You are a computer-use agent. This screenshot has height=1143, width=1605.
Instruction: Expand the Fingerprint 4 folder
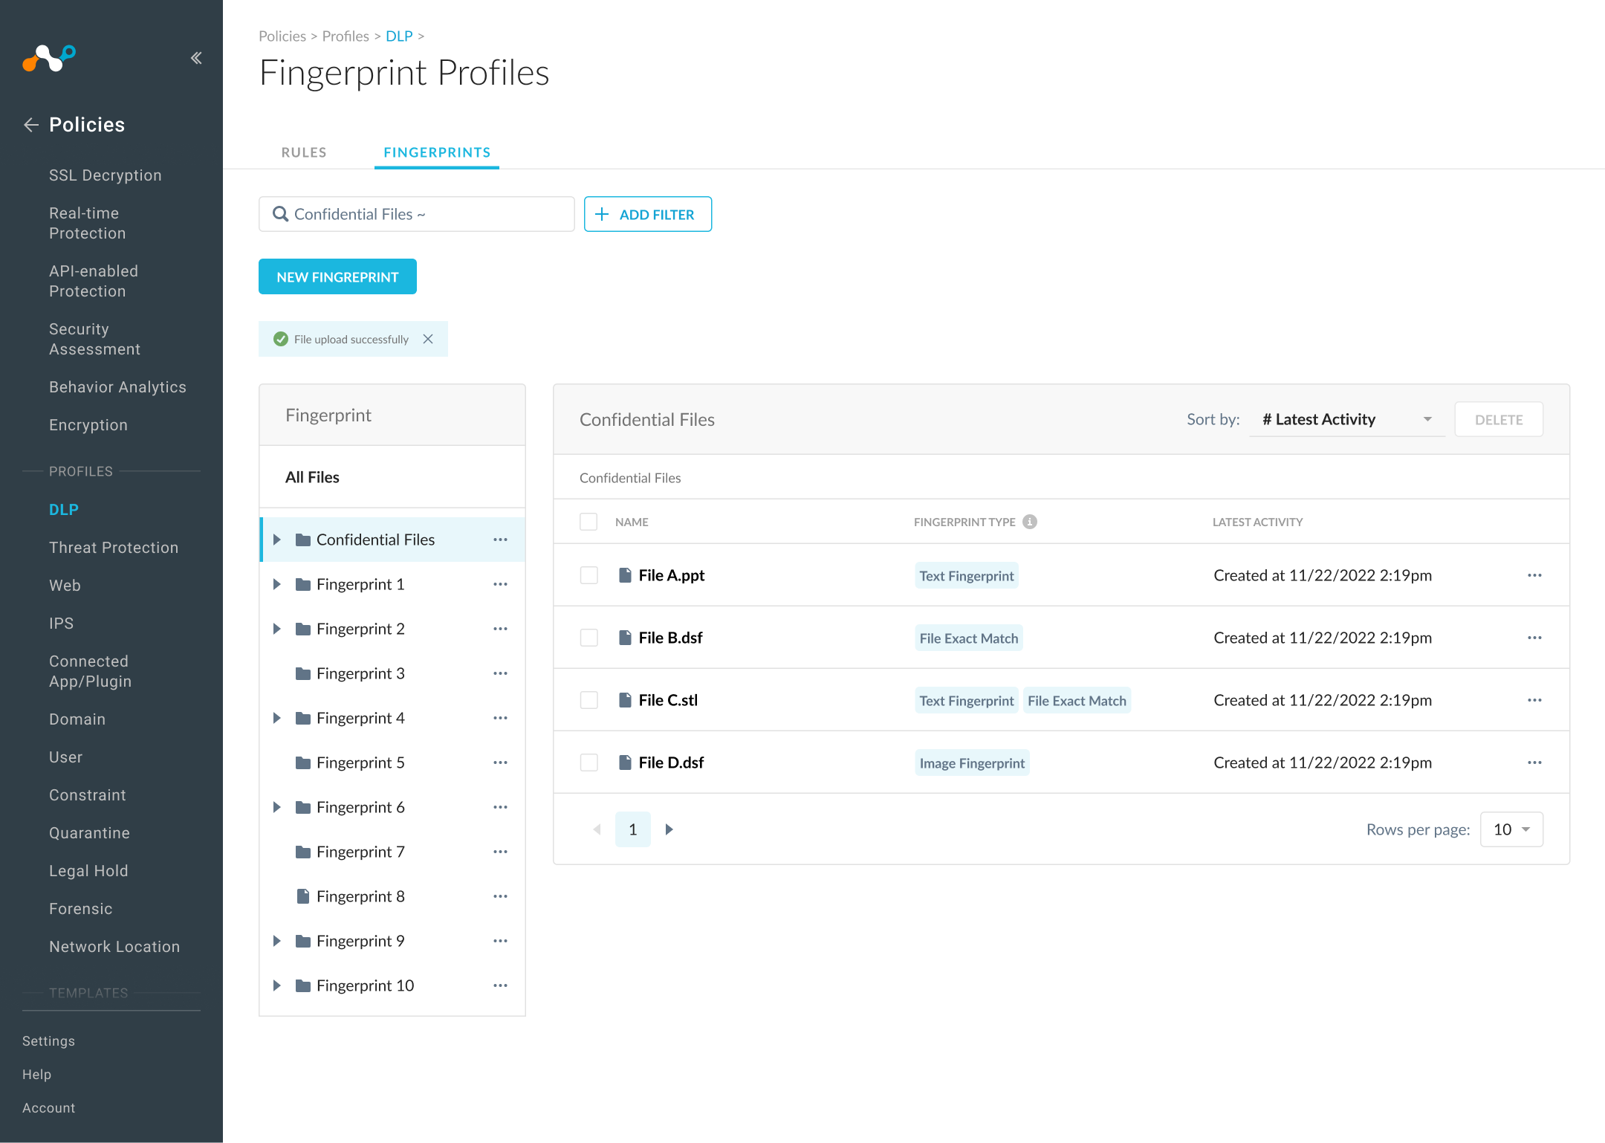click(x=276, y=718)
